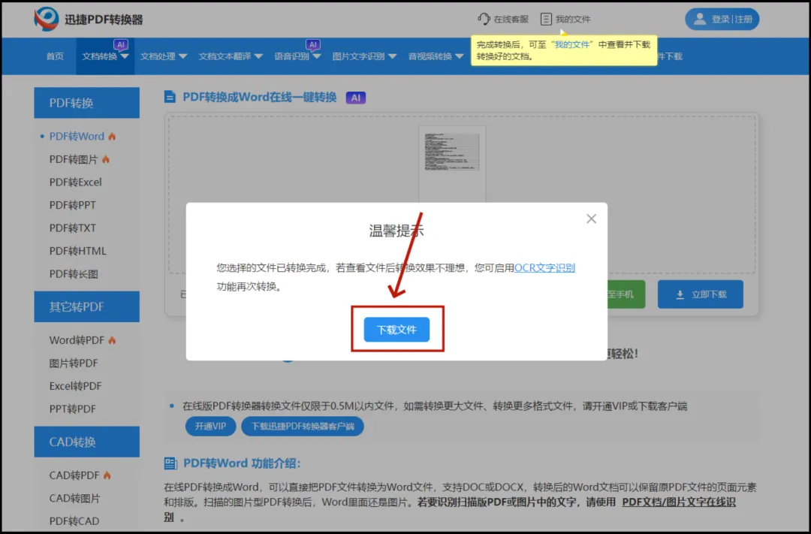Open PDF转HTML conversion option
Screen dimensions: 811x534
77,251
